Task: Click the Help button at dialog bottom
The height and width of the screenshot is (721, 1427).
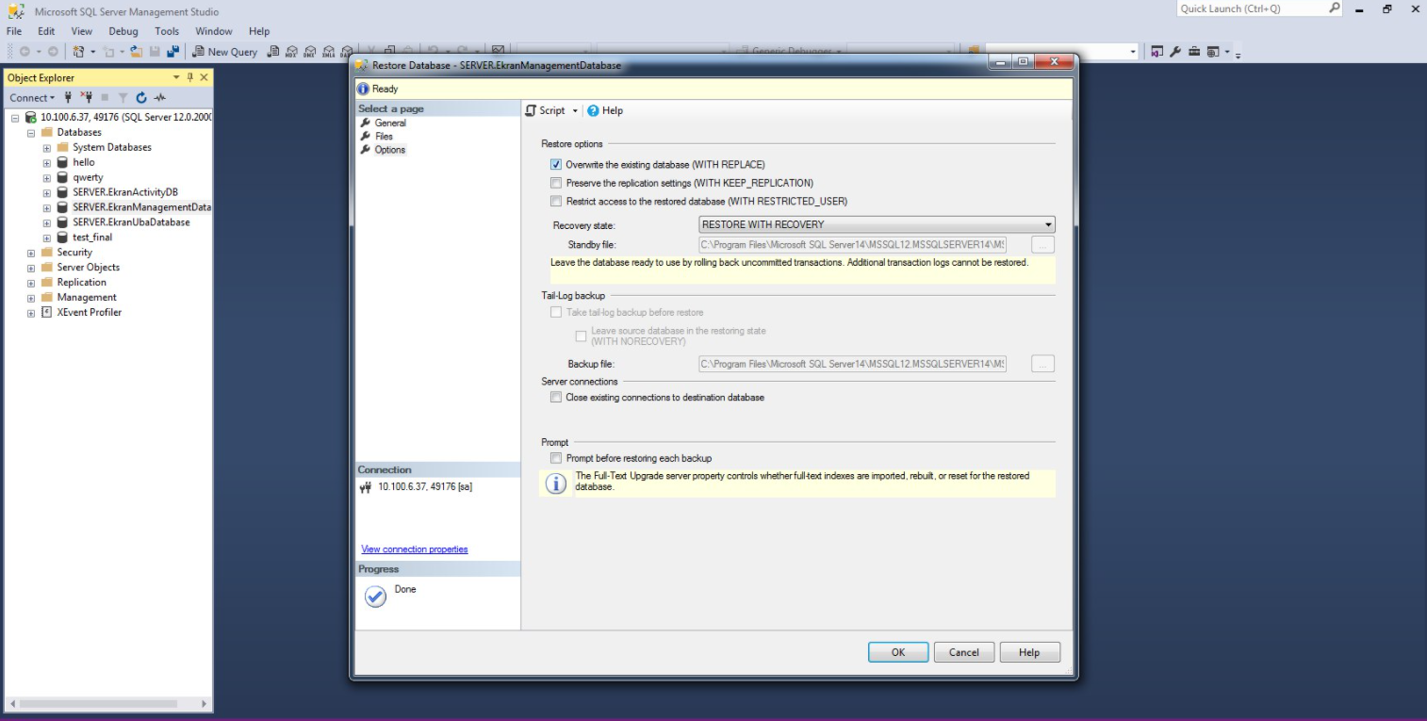Action: [x=1029, y=652]
